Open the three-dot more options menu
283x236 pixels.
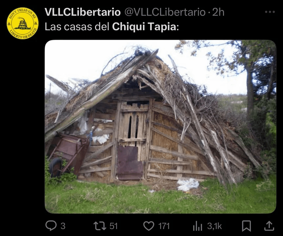tap(270, 12)
